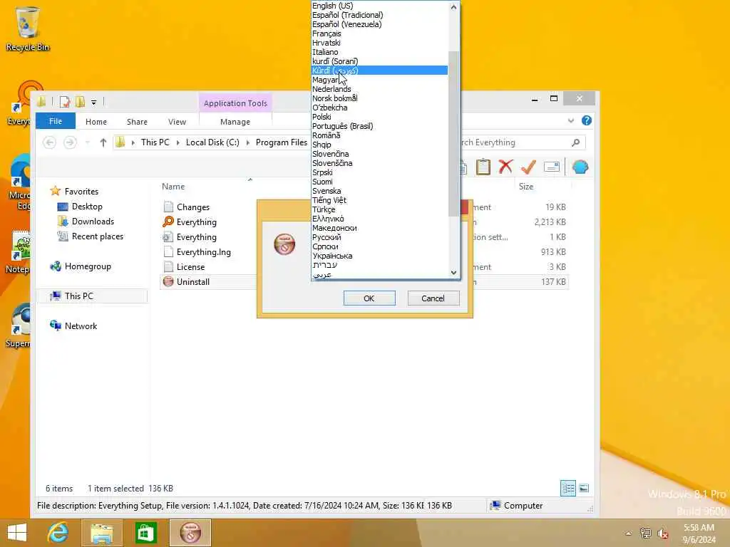Show hidden tray icons arrow
The image size is (730, 547).
point(629,533)
